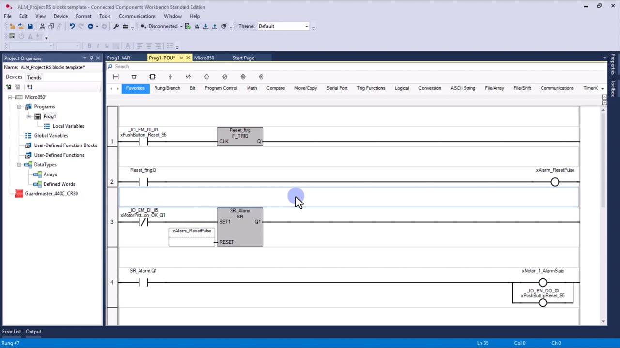Select the Program Control instruction category
The height and width of the screenshot is (348, 620).
(x=221, y=88)
